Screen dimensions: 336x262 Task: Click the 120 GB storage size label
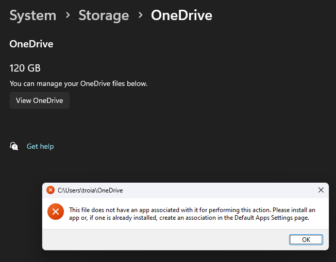click(x=25, y=68)
